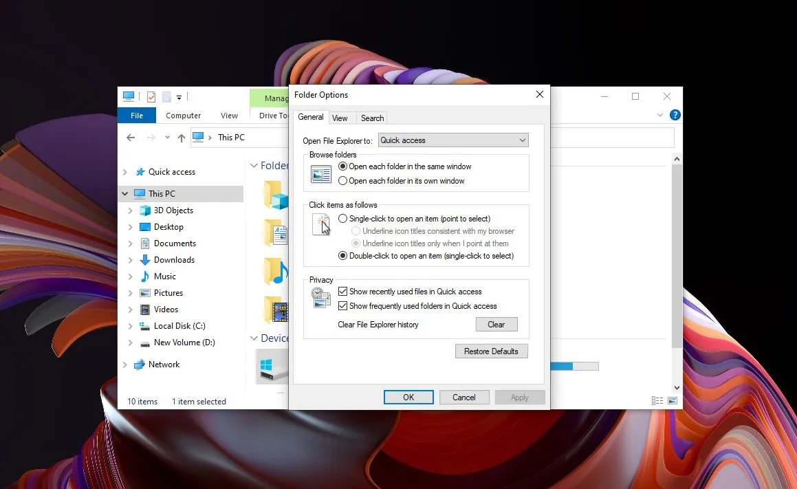Select the Music icon in navigation pane
This screenshot has width=797, height=489.
click(145, 276)
